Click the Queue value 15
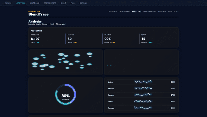The image size is (207, 117). 143,39
